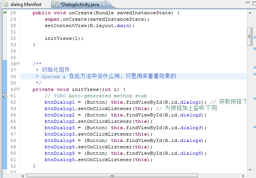Click "TODO" in the line 41 comment

pyautogui.click(x=60, y=96)
